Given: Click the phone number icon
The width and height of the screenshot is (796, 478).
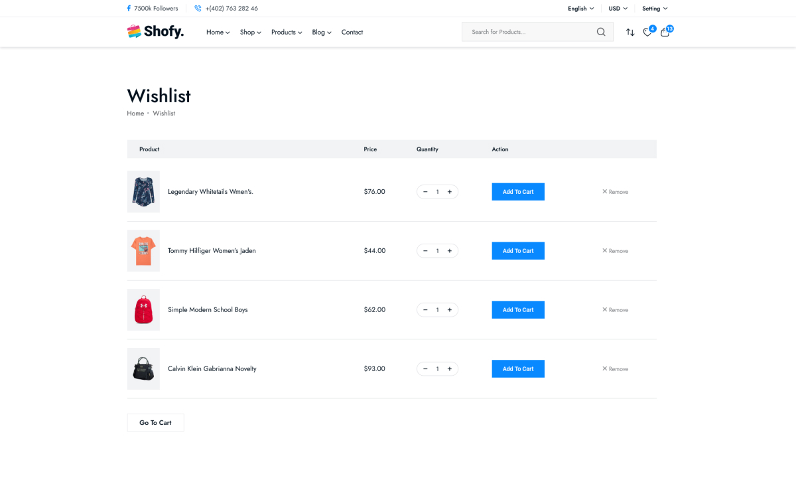Looking at the screenshot, I should pos(198,9).
